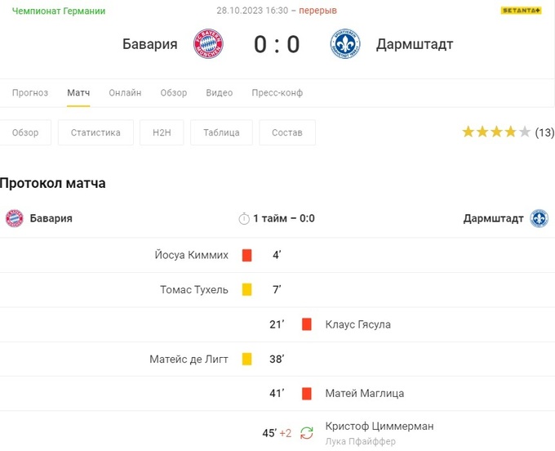Click the red card icon next to Йосуа Киммих
The width and height of the screenshot is (555, 451).
point(246,255)
